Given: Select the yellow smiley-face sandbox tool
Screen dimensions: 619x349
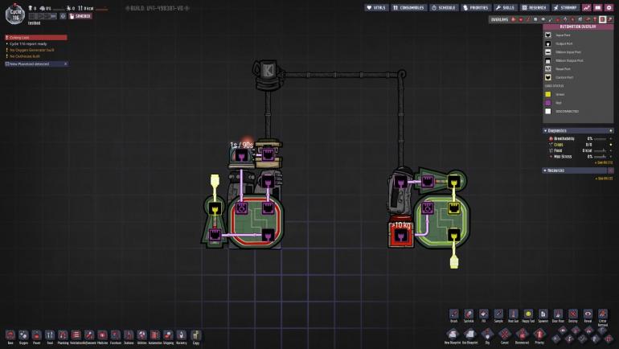Looking at the screenshot, I should click(x=528, y=315).
